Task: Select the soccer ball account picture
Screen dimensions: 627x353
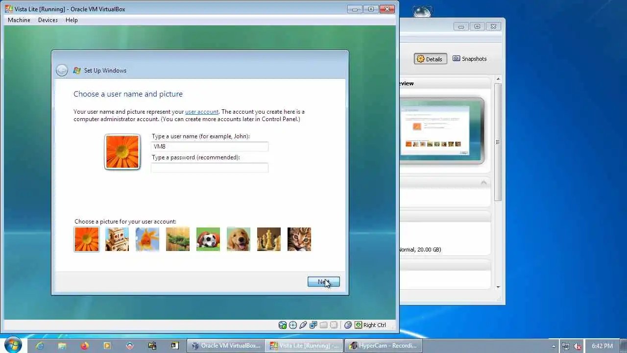Action: (208, 239)
